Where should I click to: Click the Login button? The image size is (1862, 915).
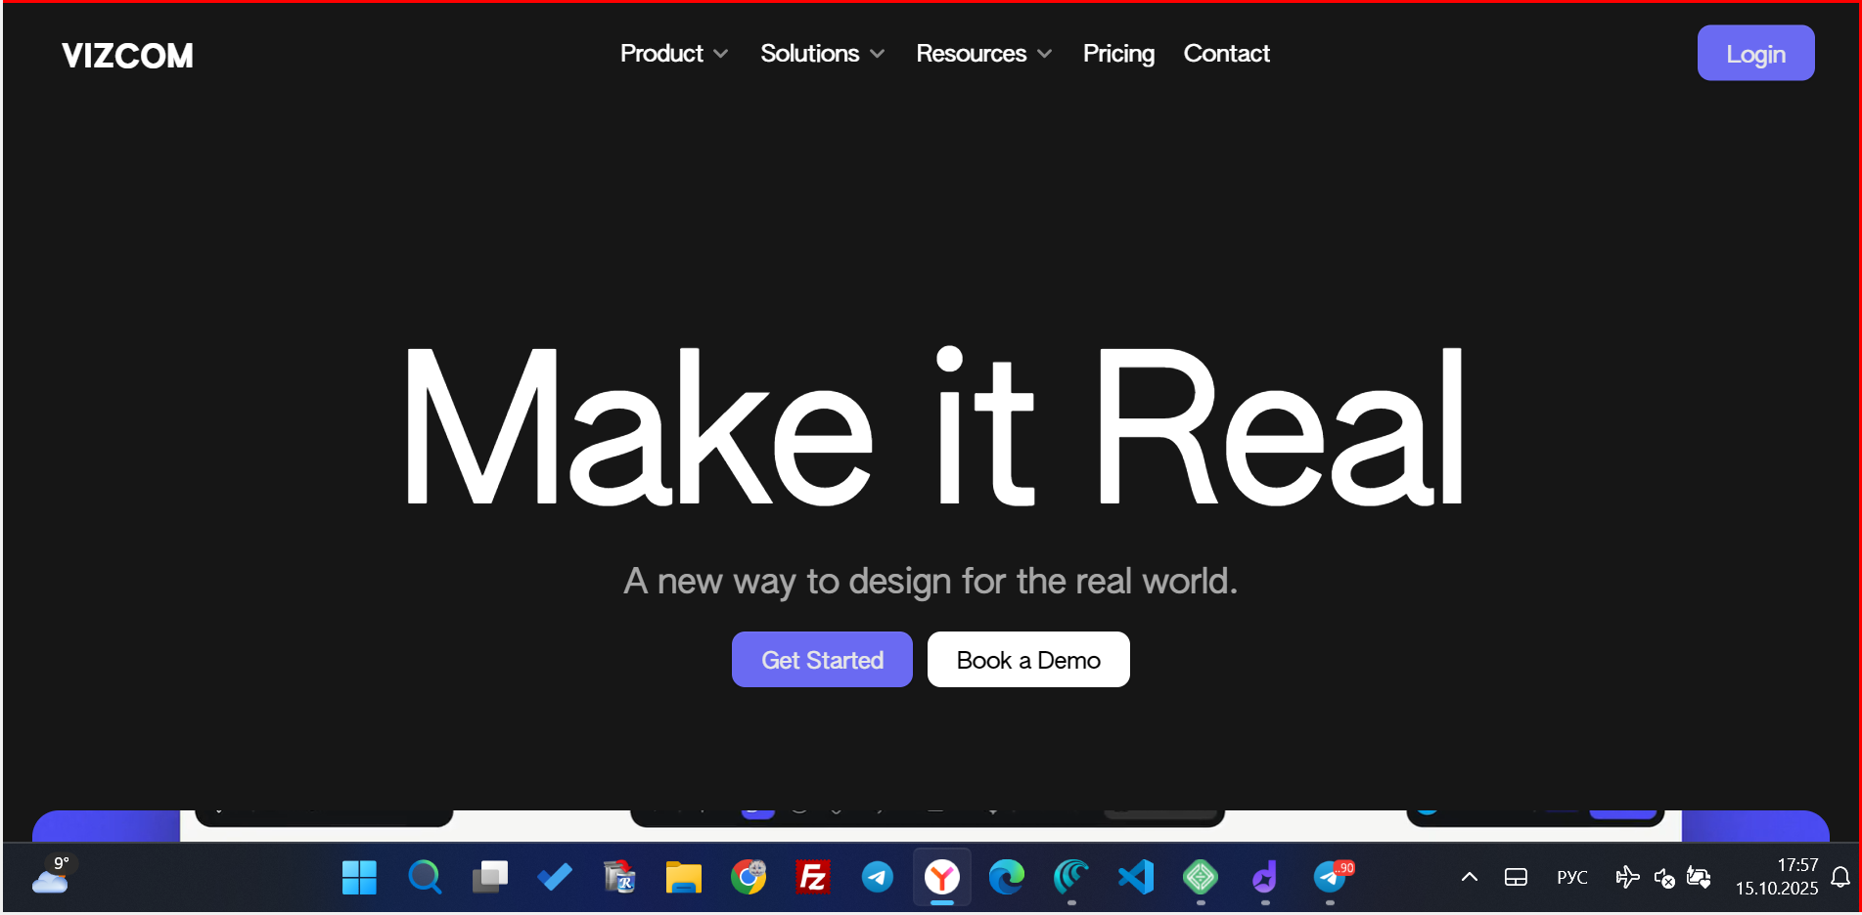[1755, 54]
